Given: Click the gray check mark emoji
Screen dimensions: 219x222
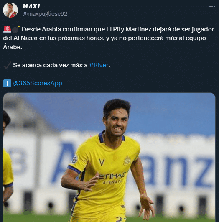Looking at the screenshot, I should pyautogui.click(x=7, y=65).
